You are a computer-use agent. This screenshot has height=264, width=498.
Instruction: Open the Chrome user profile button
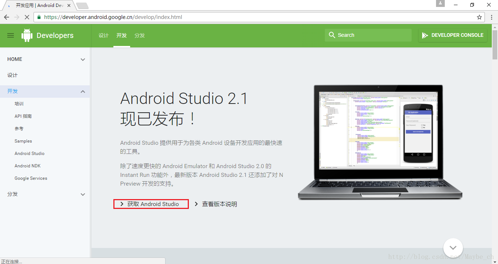click(440, 4)
